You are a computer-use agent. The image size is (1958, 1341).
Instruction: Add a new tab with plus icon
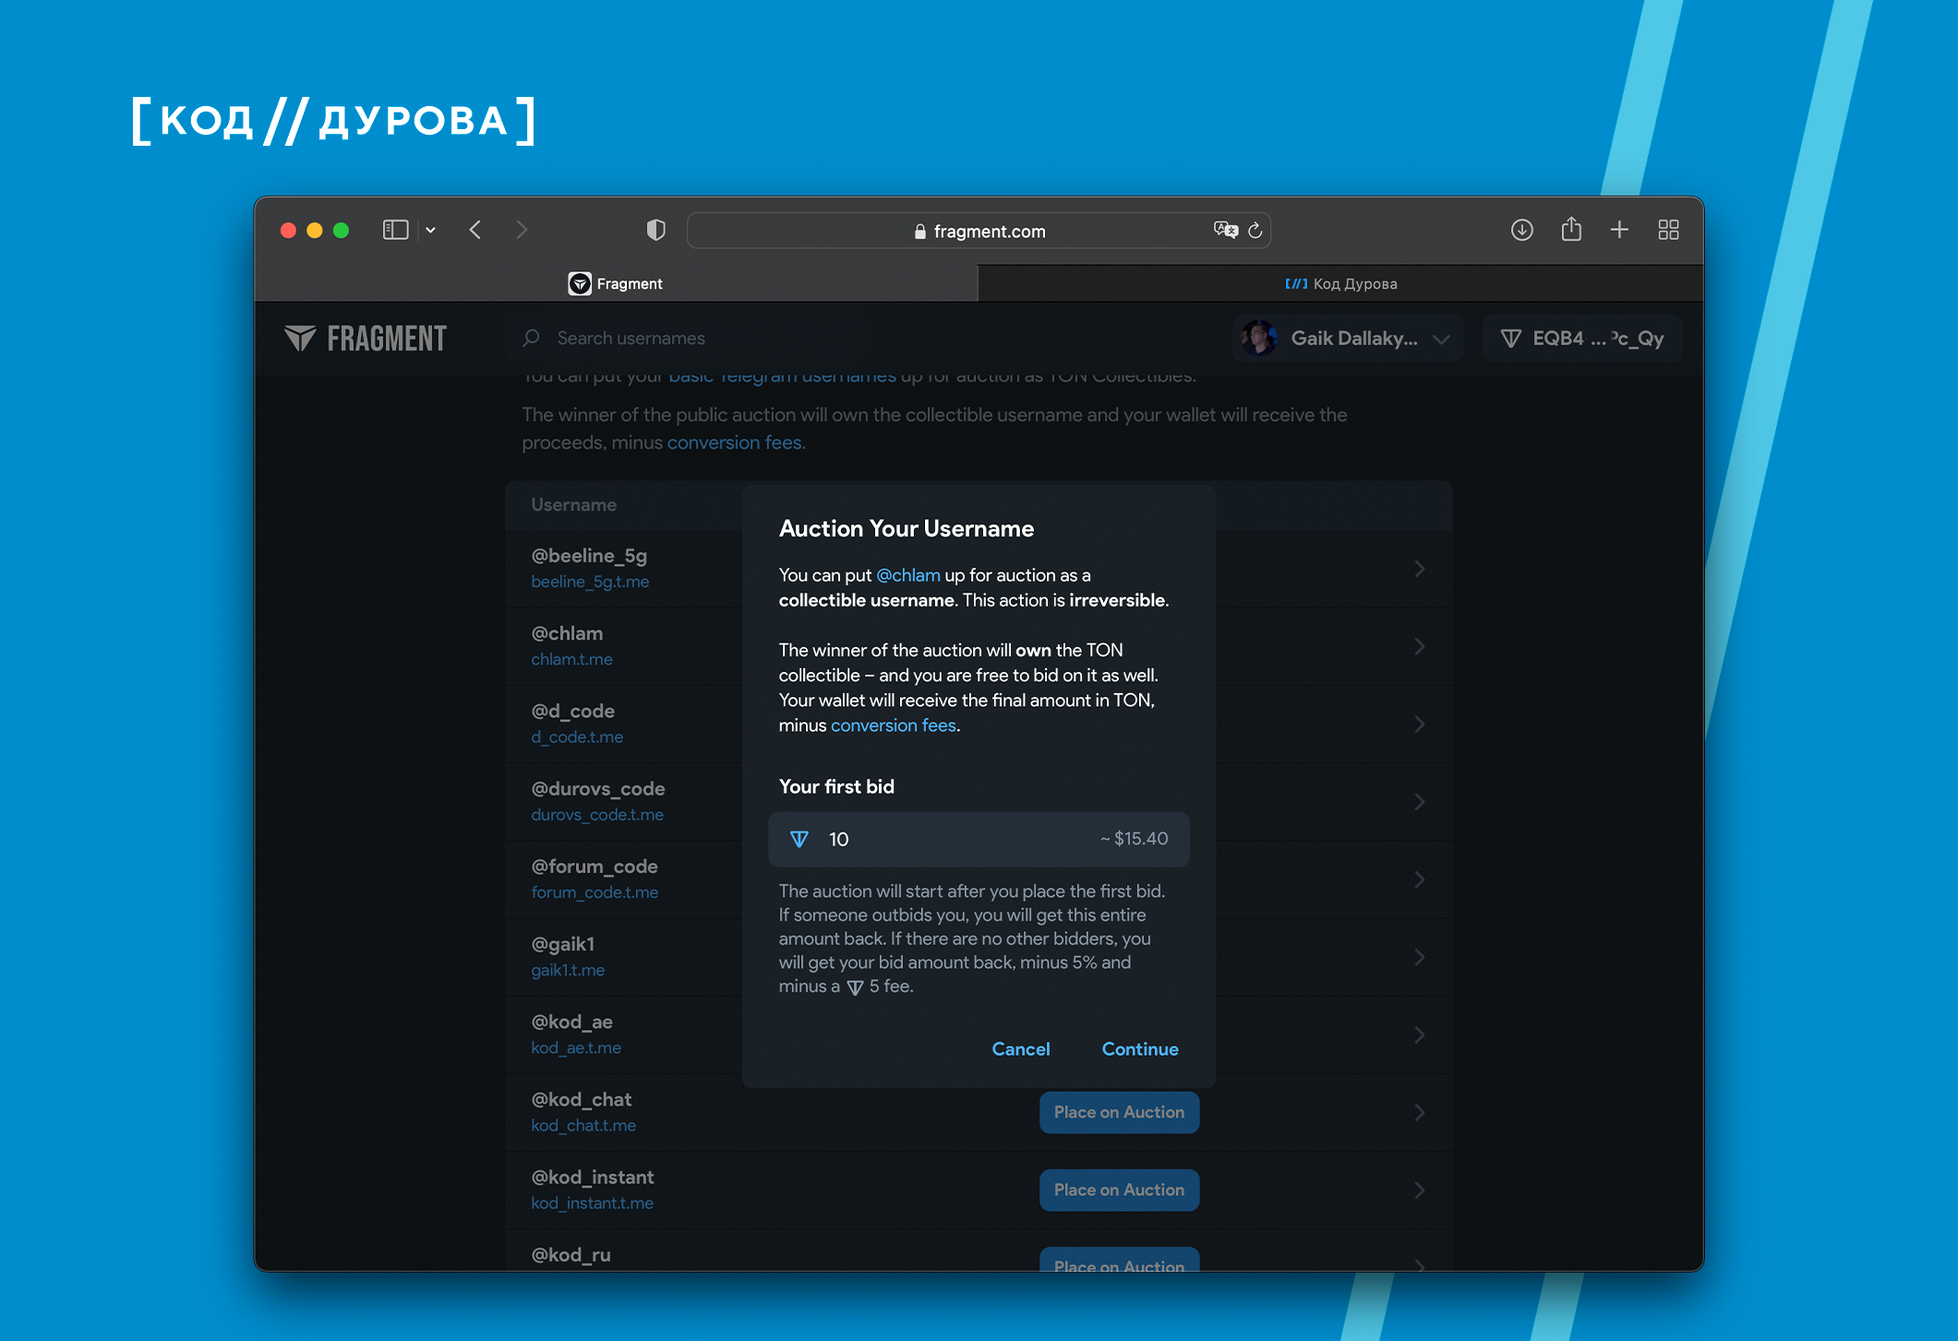tap(1619, 230)
